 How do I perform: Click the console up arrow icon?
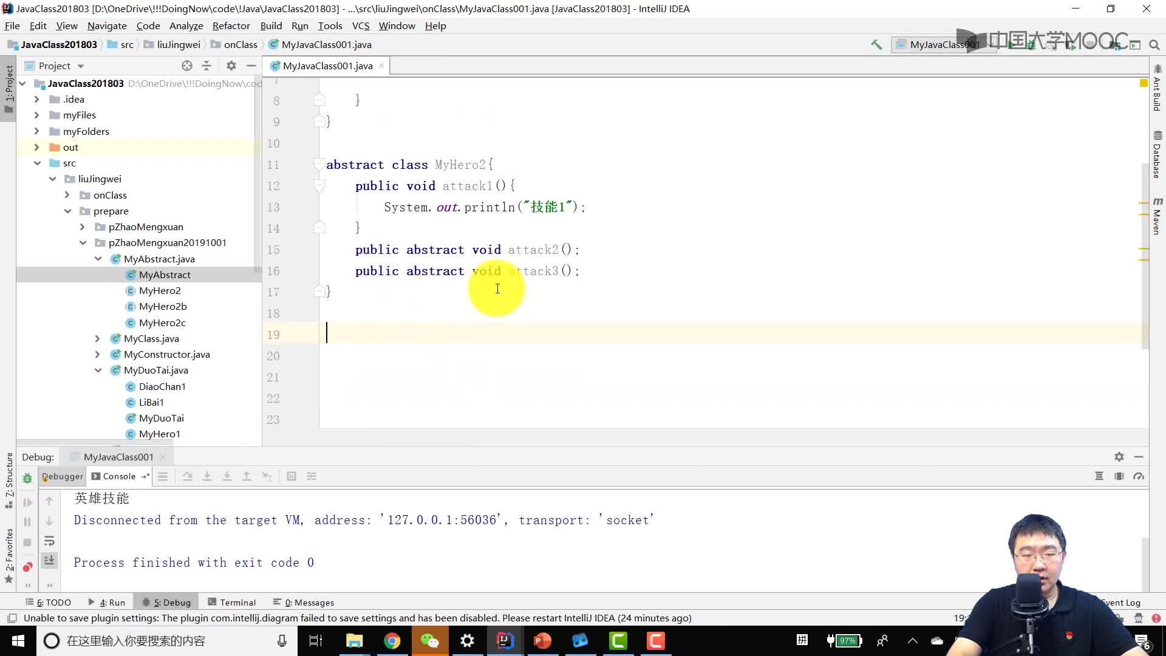pos(49,501)
